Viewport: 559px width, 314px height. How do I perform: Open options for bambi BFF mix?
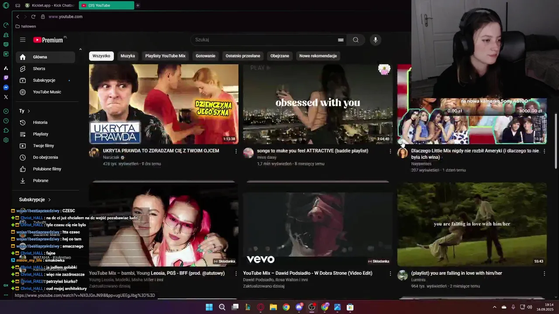pos(236,273)
